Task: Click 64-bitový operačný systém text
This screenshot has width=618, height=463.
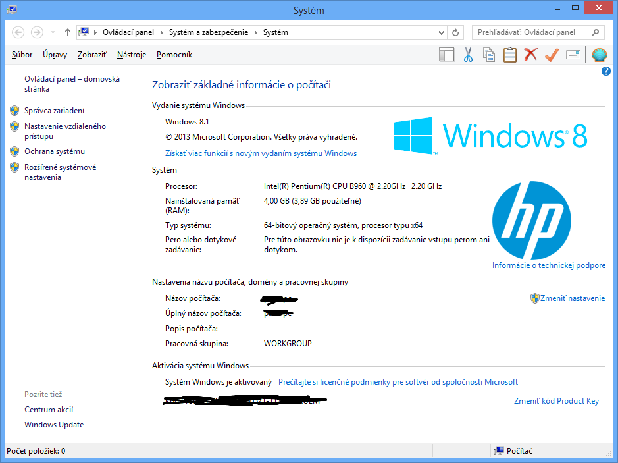Action: (343, 225)
